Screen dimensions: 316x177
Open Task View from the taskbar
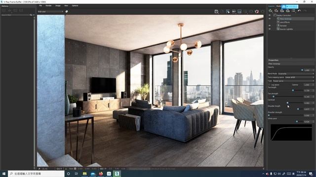pyautogui.click(x=77, y=174)
